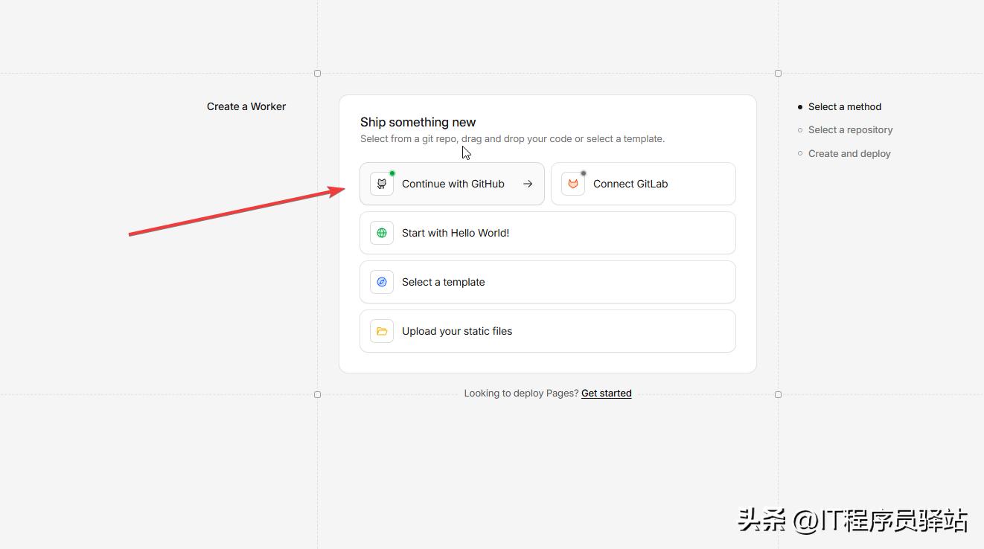Click the Create a Worker heading

point(246,106)
